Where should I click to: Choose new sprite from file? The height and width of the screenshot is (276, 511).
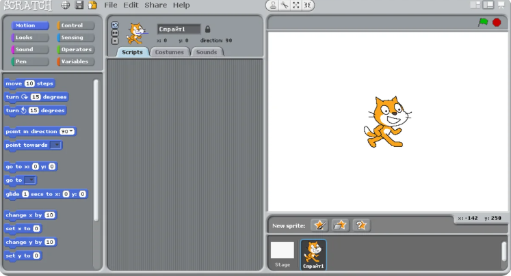(x=340, y=225)
